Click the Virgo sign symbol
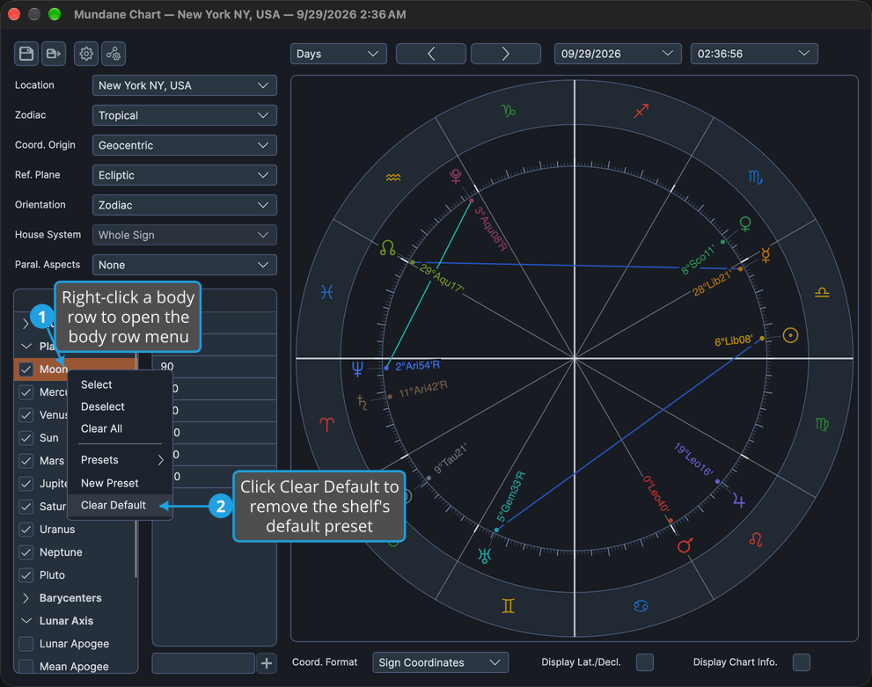This screenshot has height=687, width=872. [x=821, y=424]
